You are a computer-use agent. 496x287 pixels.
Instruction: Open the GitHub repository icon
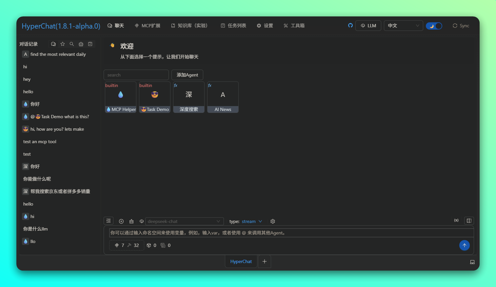coord(350,25)
